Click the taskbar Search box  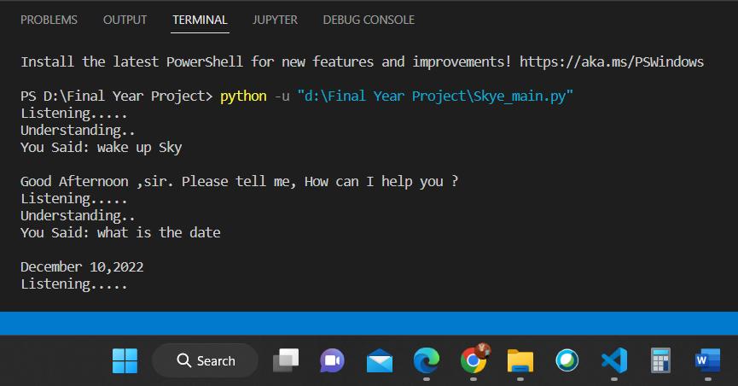206,361
